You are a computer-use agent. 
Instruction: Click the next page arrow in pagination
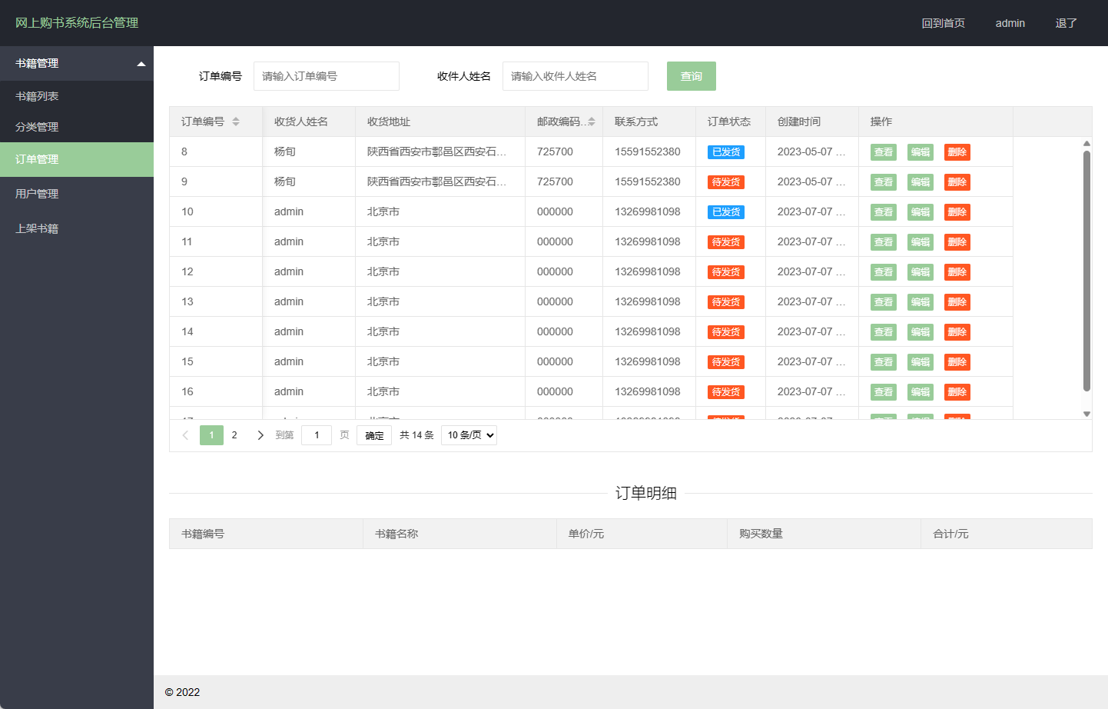260,434
